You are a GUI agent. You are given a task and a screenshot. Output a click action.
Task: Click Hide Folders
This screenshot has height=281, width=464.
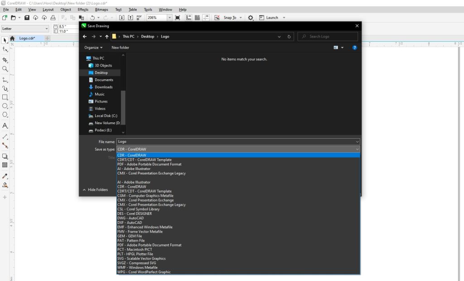tap(95, 189)
